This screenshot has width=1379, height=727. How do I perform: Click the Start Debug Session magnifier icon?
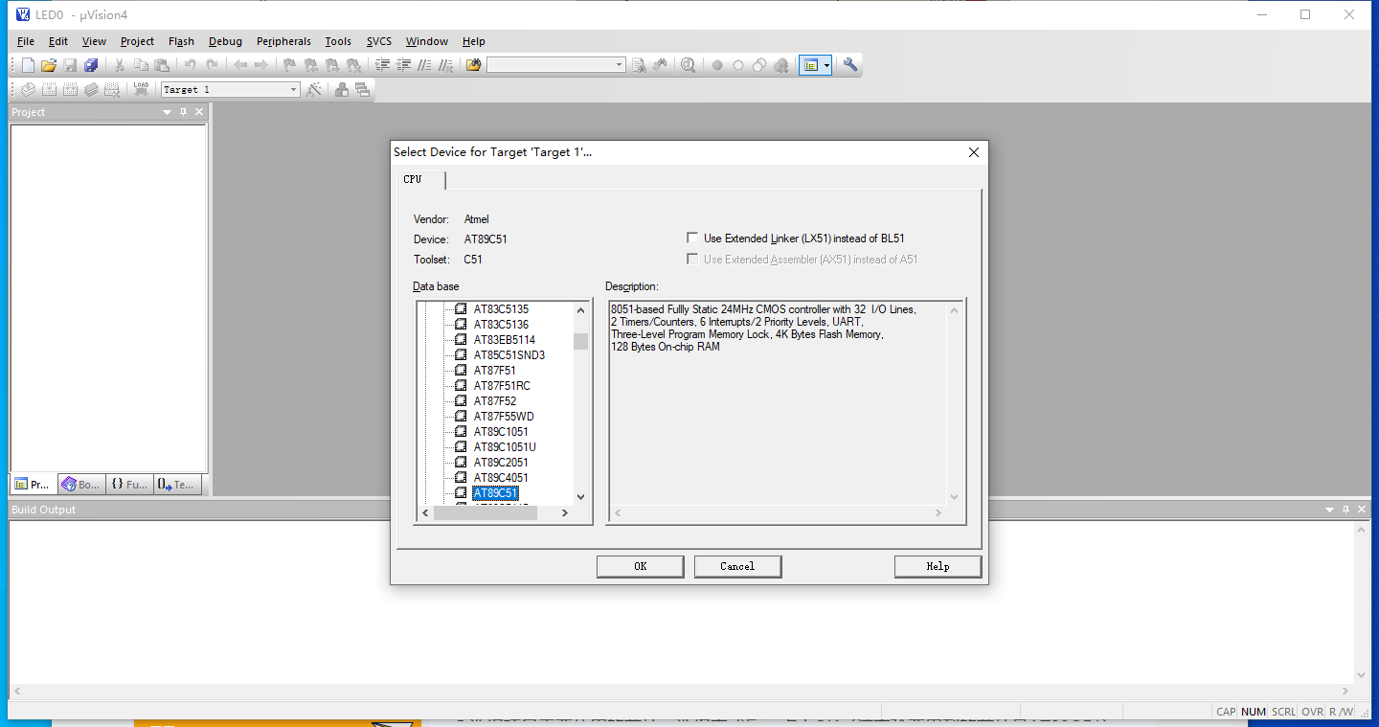[x=688, y=65]
